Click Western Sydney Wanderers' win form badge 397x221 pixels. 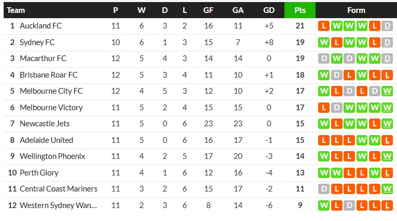coord(324,205)
